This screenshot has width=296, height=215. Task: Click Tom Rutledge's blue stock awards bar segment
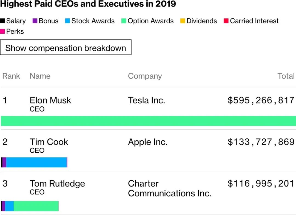click(9, 206)
